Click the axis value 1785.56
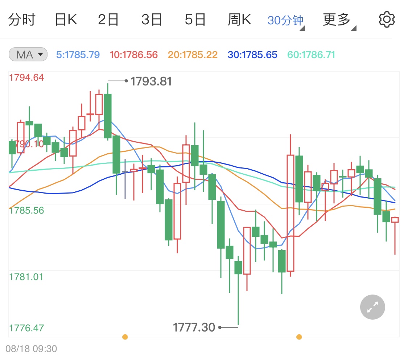Image resolution: width=408 pixels, height=361 pixels. click(x=26, y=210)
